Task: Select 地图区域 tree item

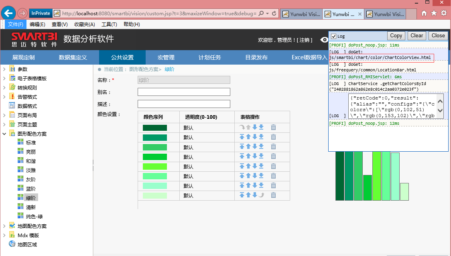Action: pyautogui.click(x=27, y=244)
